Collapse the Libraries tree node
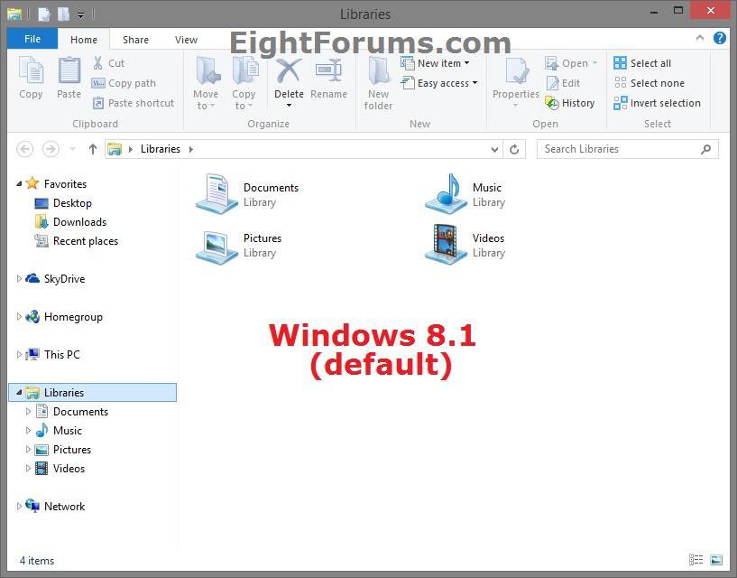The image size is (737, 578). pos(19,392)
